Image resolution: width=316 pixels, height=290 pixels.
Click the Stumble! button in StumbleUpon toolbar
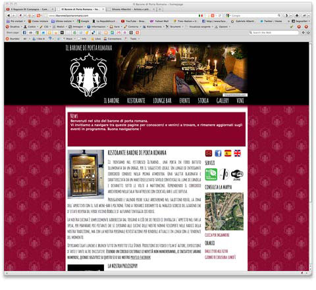coord(13,39)
